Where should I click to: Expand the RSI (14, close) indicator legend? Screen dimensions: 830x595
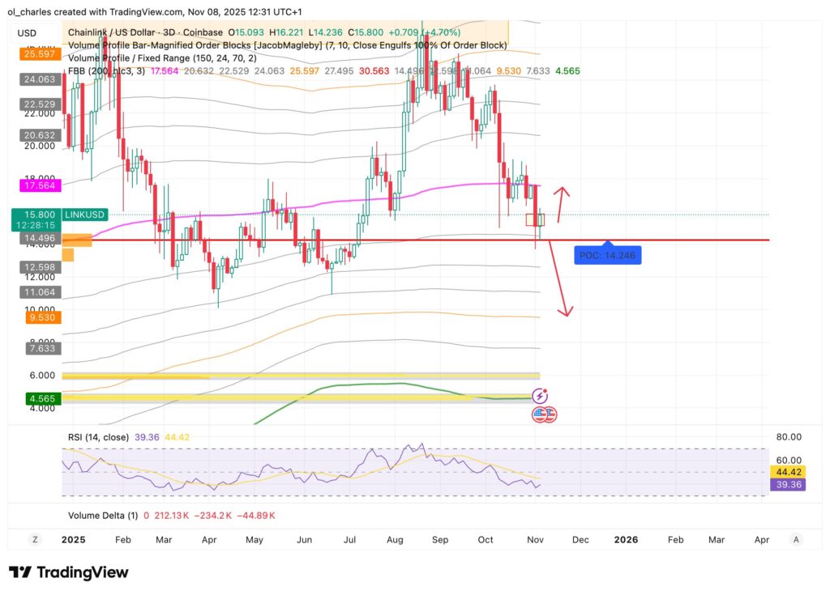[x=99, y=437]
